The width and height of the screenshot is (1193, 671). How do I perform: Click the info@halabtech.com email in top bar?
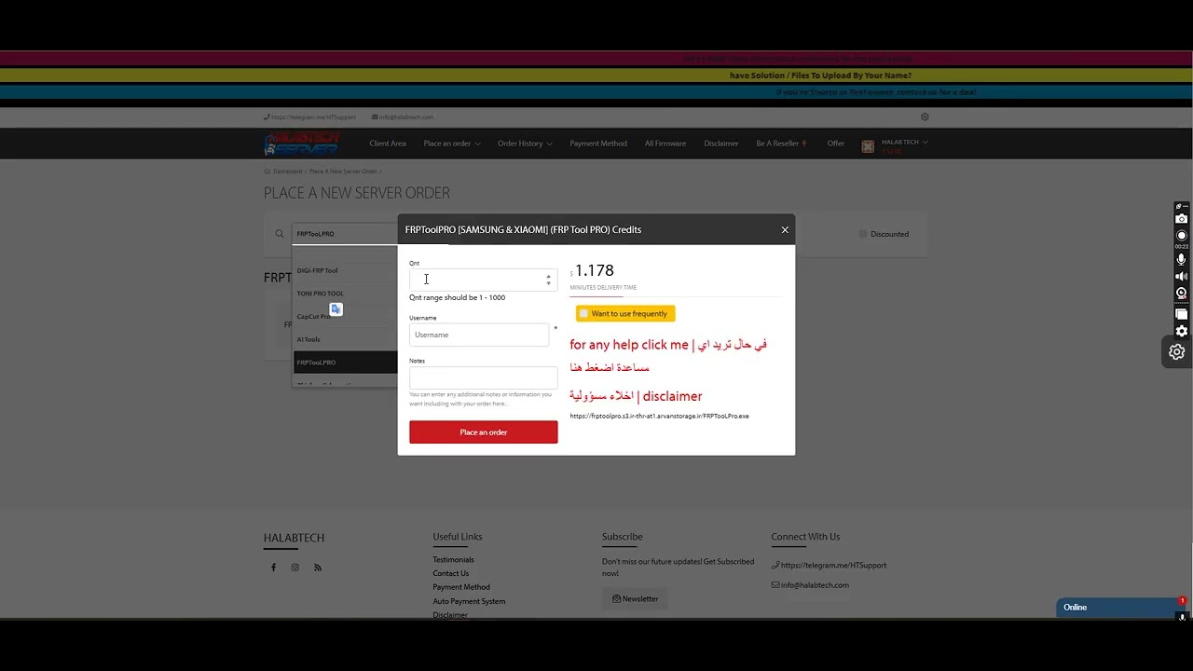pyautogui.click(x=403, y=117)
